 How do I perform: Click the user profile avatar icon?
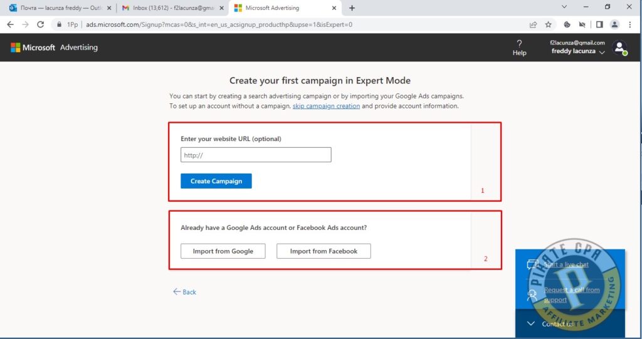[619, 48]
